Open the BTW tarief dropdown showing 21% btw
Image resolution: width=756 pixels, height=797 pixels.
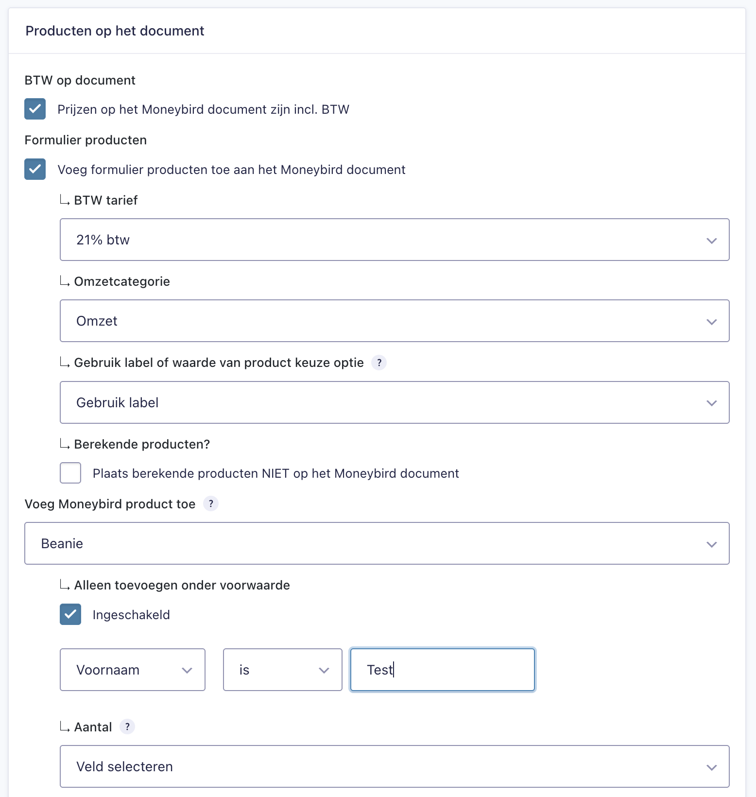pos(394,240)
